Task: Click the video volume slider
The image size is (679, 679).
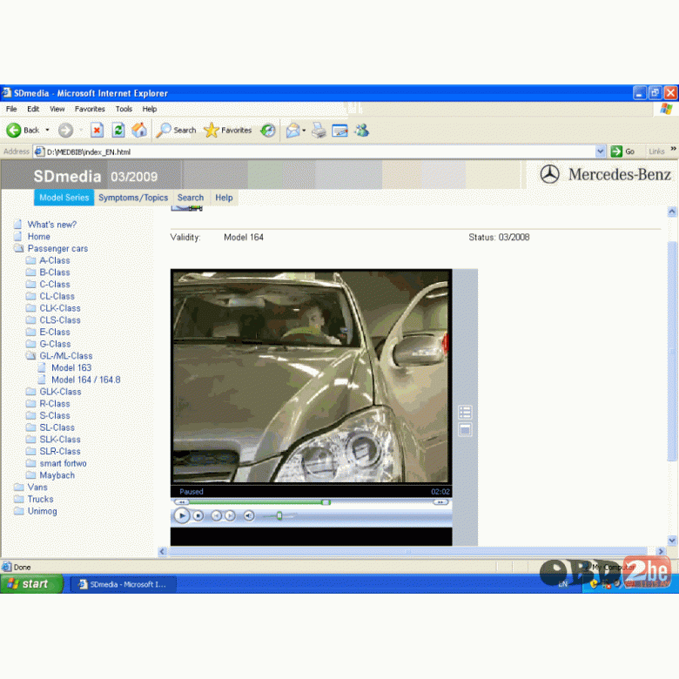Action: click(x=279, y=515)
